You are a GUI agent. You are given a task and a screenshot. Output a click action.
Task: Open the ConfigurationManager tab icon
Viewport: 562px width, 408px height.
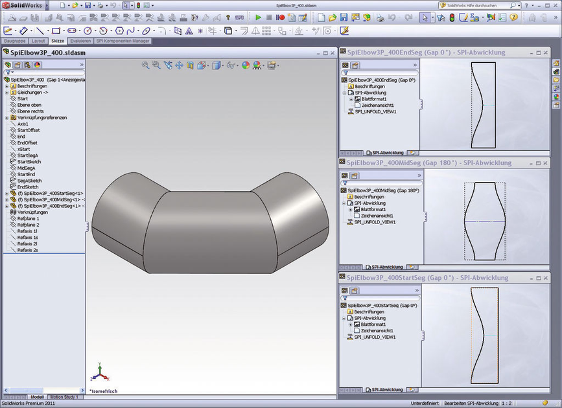(28, 65)
